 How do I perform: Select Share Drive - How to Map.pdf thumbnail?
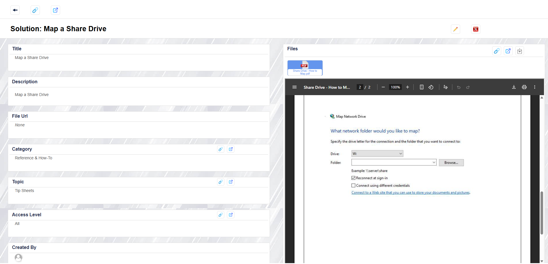305,68
